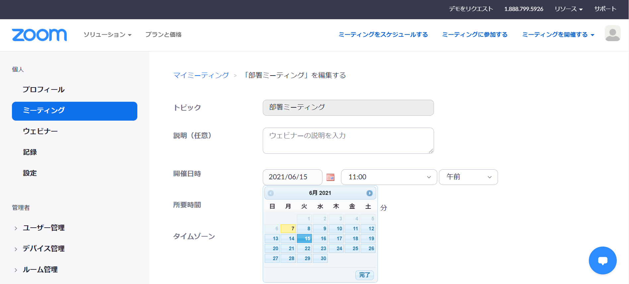
Task: Click the calendar icon next to date field
Action: point(330,177)
